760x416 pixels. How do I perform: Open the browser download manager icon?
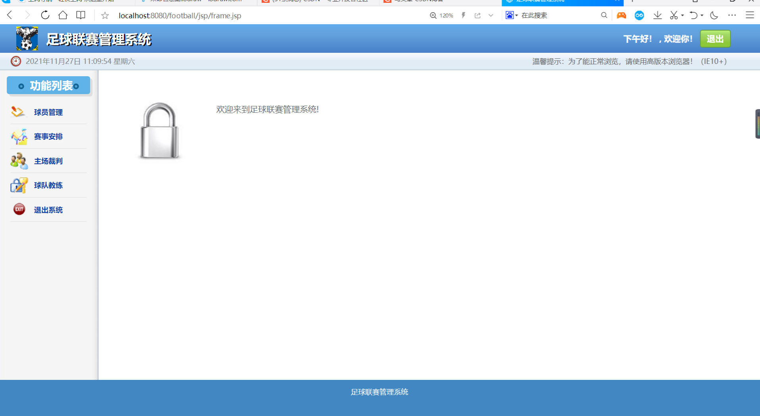pos(658,15)
